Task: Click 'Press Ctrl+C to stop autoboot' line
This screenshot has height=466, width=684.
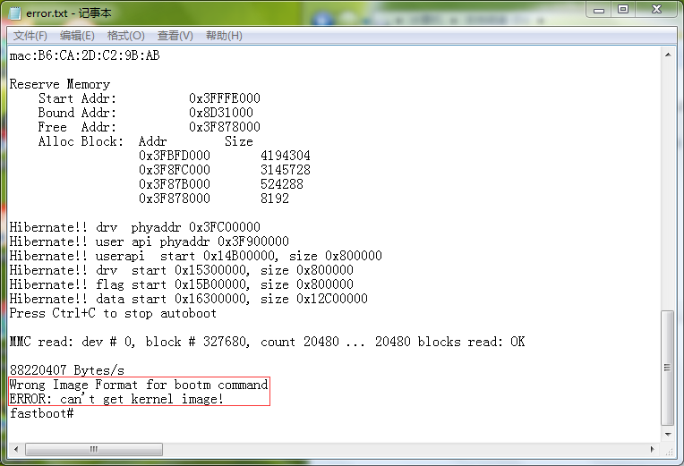Action: (x=113, y=313)
